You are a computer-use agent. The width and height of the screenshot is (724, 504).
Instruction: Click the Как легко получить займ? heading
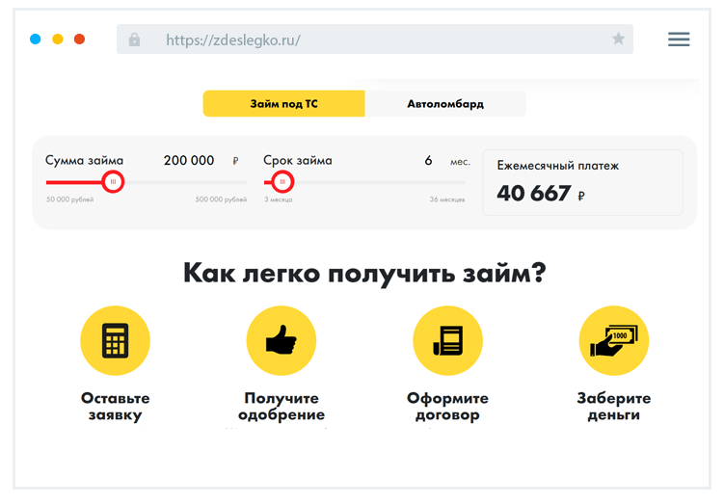coord(364,274)
